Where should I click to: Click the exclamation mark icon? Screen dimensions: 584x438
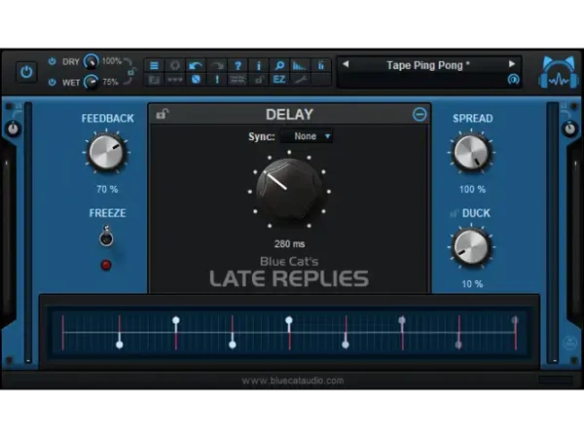(x=217, y=80)
